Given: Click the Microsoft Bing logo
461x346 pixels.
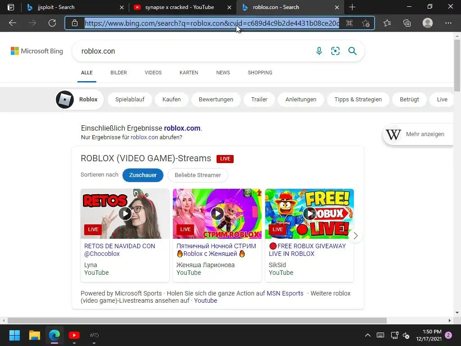Looking at the screenshot, I should coord(37,51).
